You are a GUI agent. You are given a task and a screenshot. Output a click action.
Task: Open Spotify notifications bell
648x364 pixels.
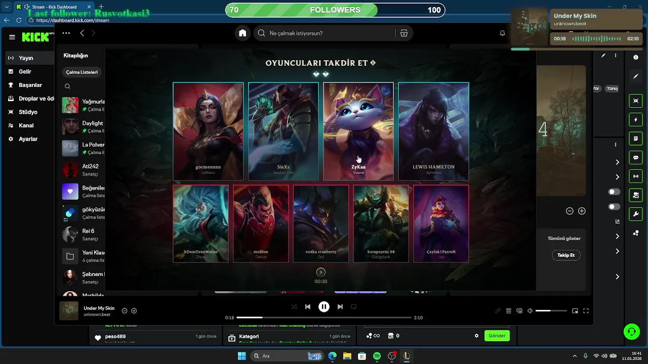point(502,33)
